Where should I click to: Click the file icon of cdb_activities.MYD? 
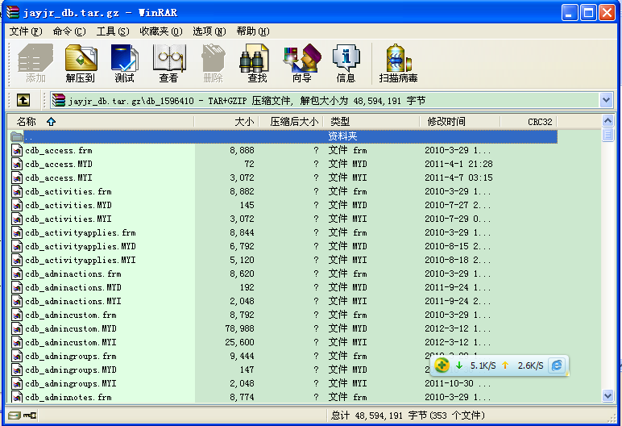(x=17, y=206)
